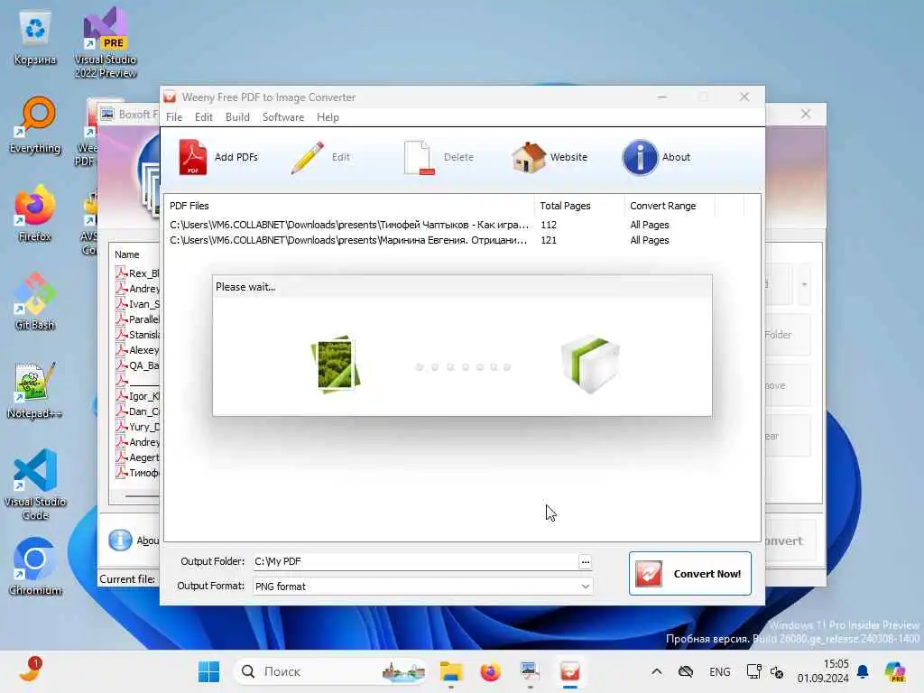Open the Software menu
924x693 pixels.
pyautogui.click(x=282, y=117)
